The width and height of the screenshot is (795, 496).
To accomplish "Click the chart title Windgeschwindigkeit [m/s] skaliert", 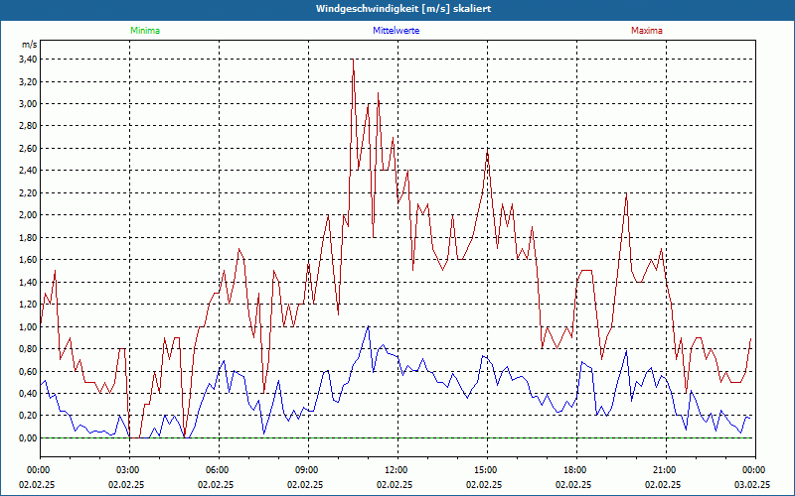I will 403,9.
